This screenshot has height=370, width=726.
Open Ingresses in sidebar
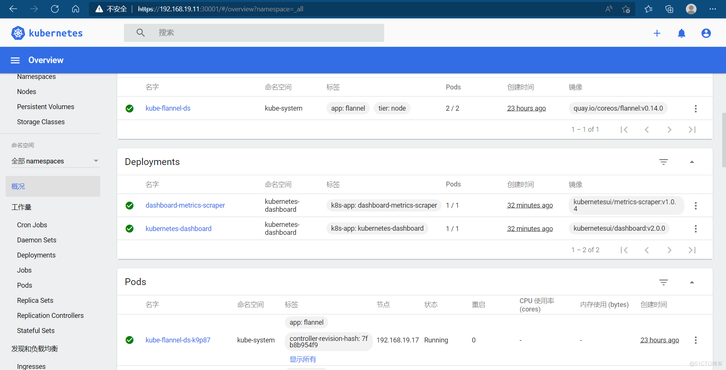point(31,366)
